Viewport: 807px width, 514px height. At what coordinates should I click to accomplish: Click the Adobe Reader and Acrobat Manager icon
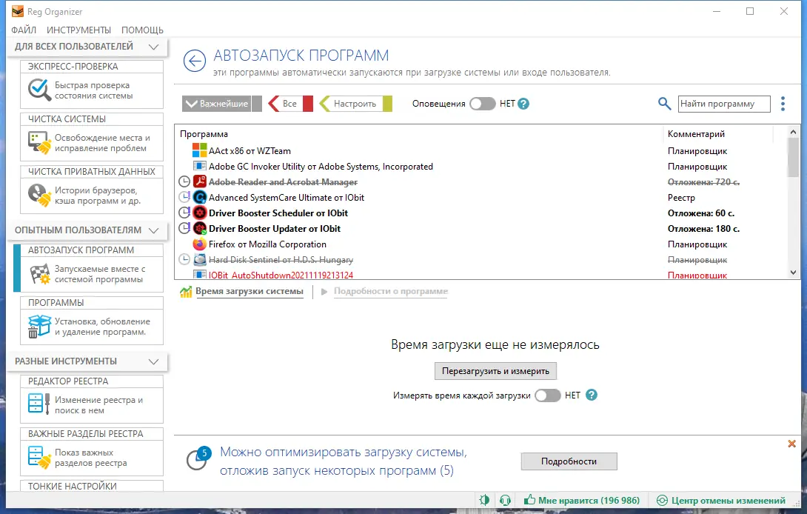coord(199,181)
